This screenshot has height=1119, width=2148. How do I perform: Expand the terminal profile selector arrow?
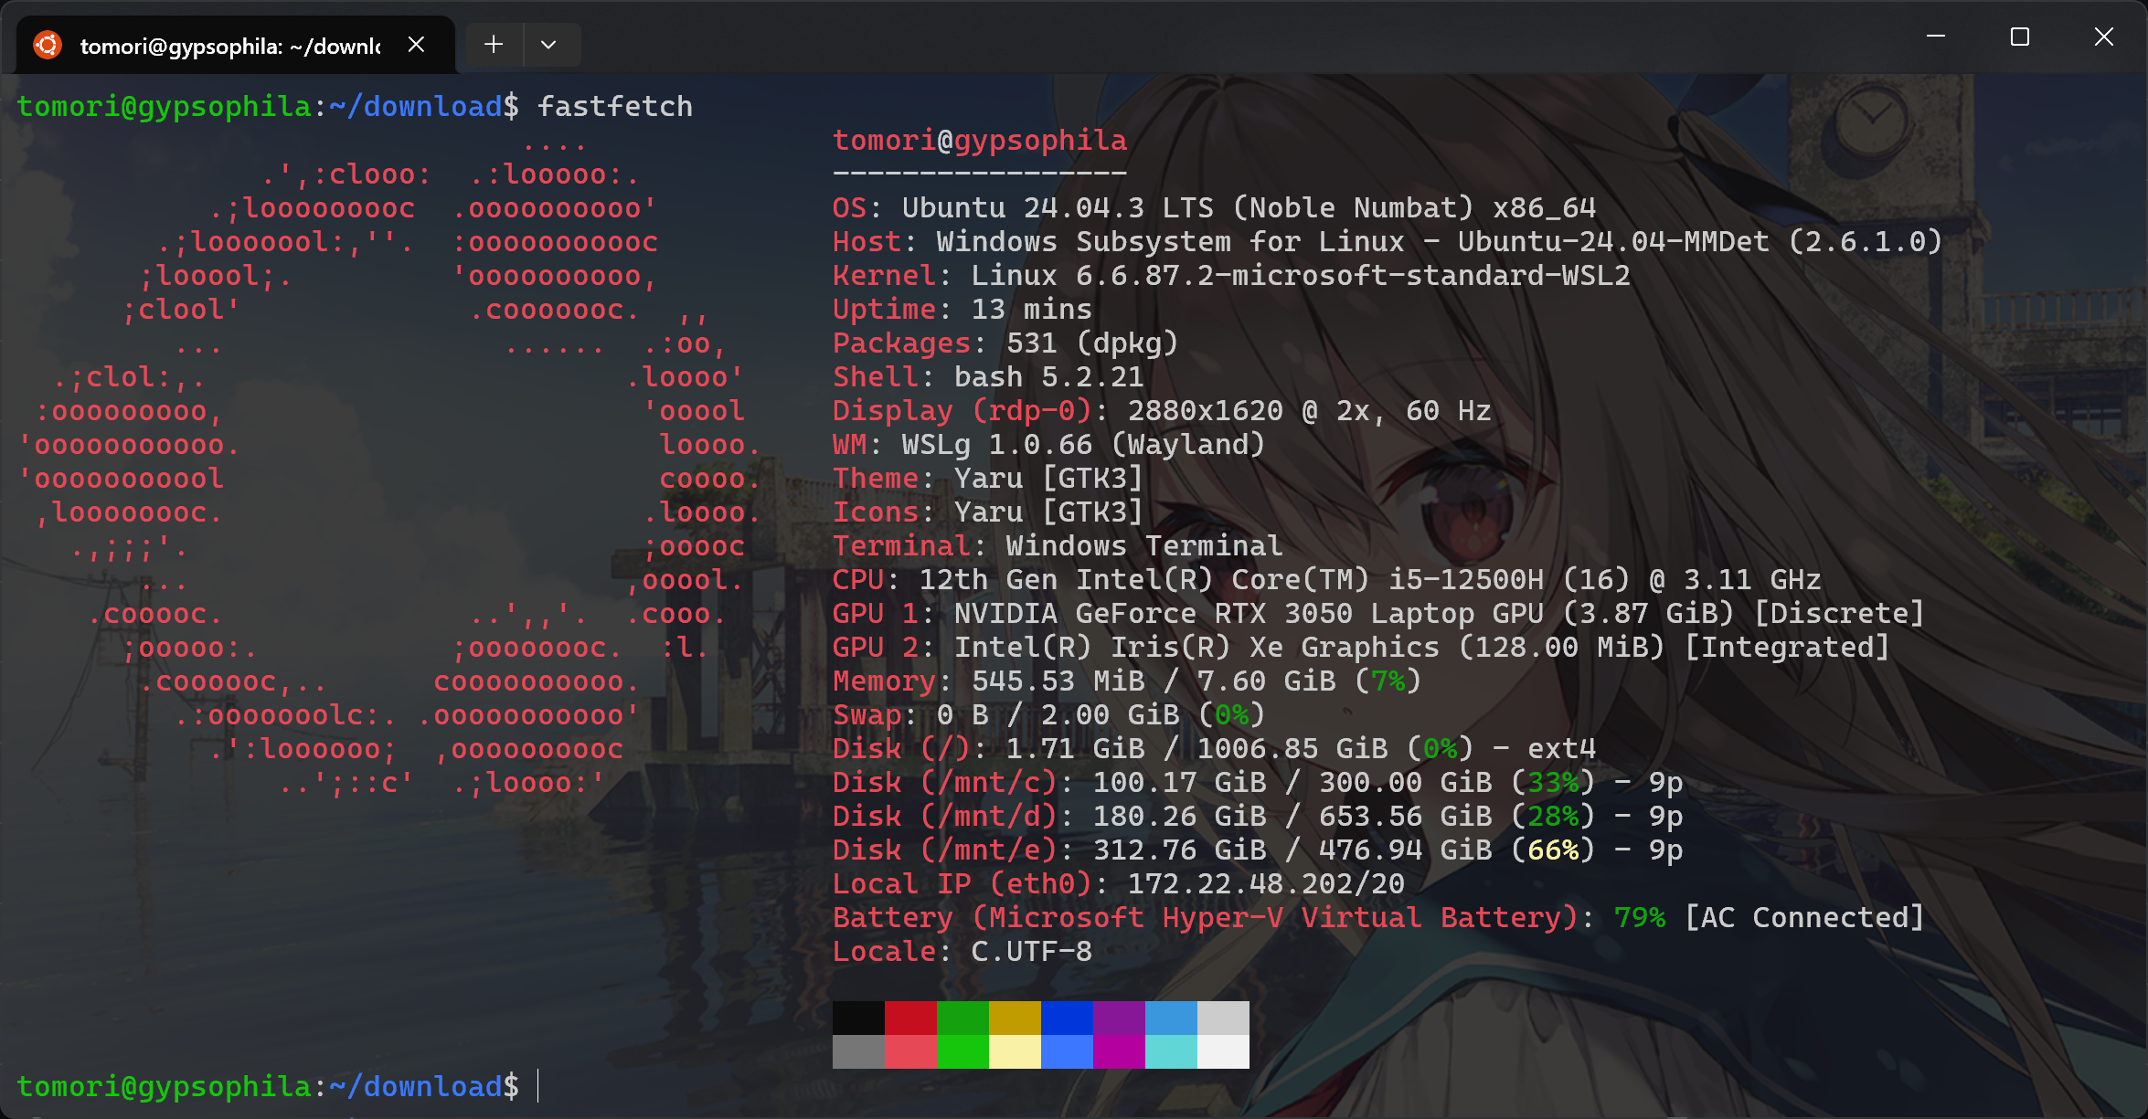point(550,44)
